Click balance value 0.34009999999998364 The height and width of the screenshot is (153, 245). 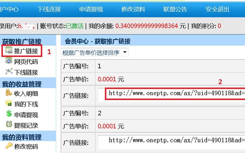[x=147, y=26]
